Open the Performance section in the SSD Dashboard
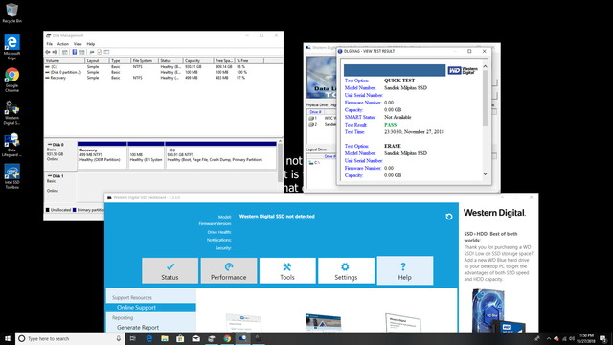Screen dimensions: 613x345 point(229,270)
